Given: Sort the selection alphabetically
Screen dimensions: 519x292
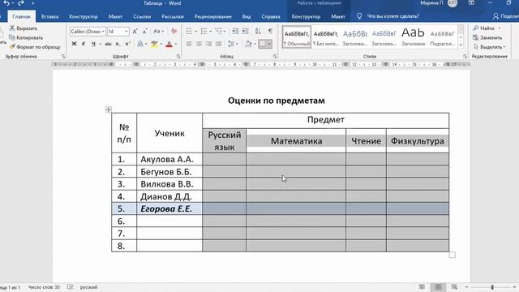Looking at the screenshot, I should pos(258,32).
